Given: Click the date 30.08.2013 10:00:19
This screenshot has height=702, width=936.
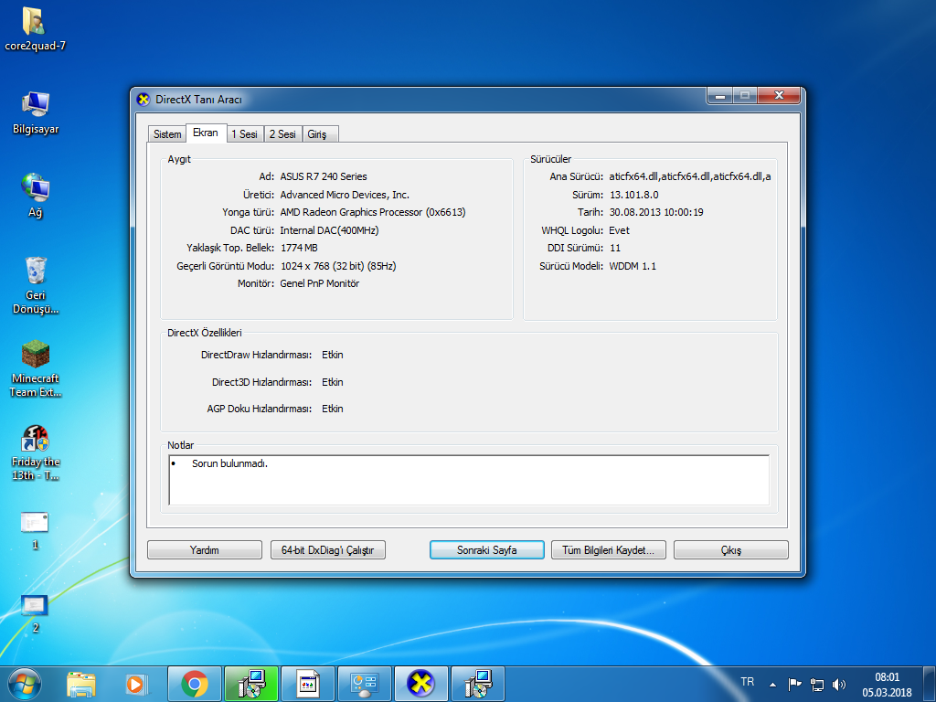Looking at the screenshot, I should point(656,212).
